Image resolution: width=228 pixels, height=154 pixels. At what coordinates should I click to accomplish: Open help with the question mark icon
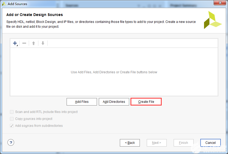click(x=11, y=143)
